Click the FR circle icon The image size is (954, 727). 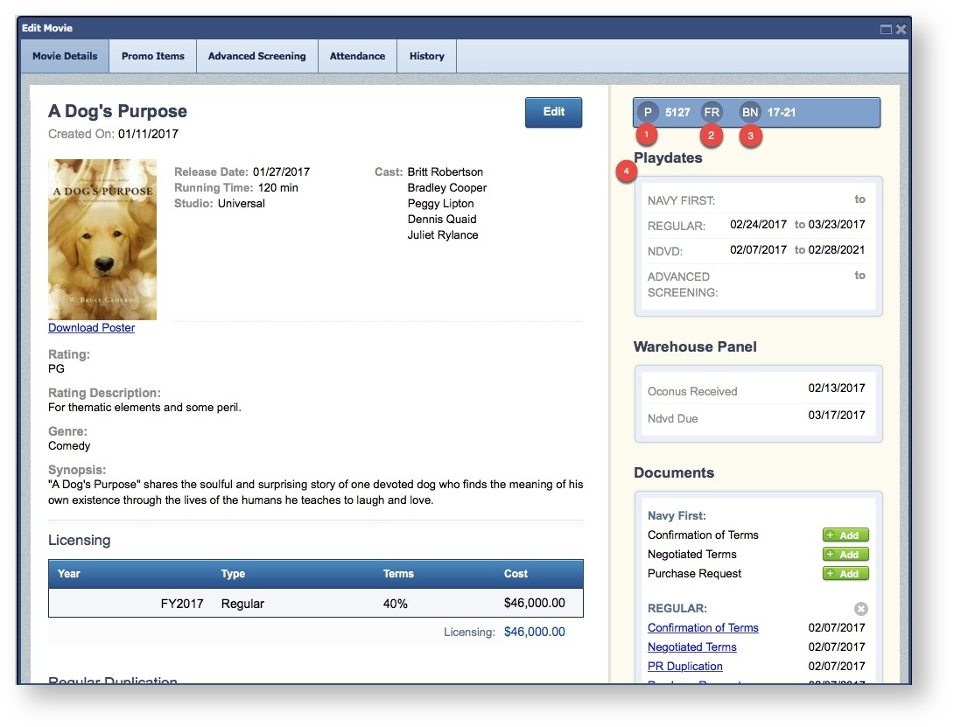pos(712,112)
